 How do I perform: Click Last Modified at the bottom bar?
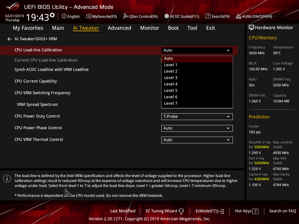123,211
